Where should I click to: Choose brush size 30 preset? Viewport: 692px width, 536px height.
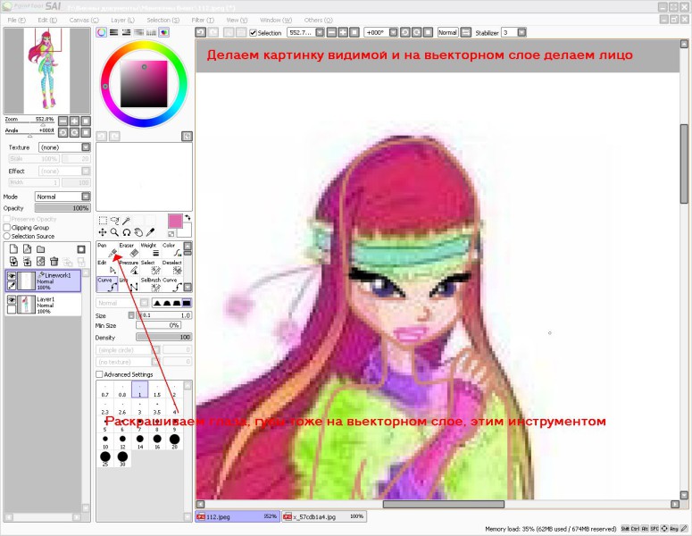pyautogui.click(x=122, y=459)
